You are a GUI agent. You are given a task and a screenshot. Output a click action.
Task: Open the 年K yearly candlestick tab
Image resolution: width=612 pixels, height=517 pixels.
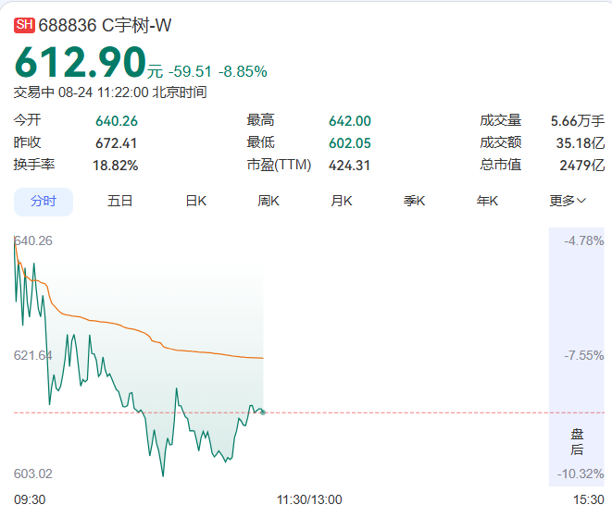pyautogui.click(x=487, y=202)
